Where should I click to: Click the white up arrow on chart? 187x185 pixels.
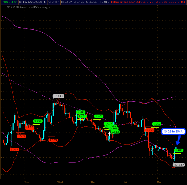pos(109,134)
